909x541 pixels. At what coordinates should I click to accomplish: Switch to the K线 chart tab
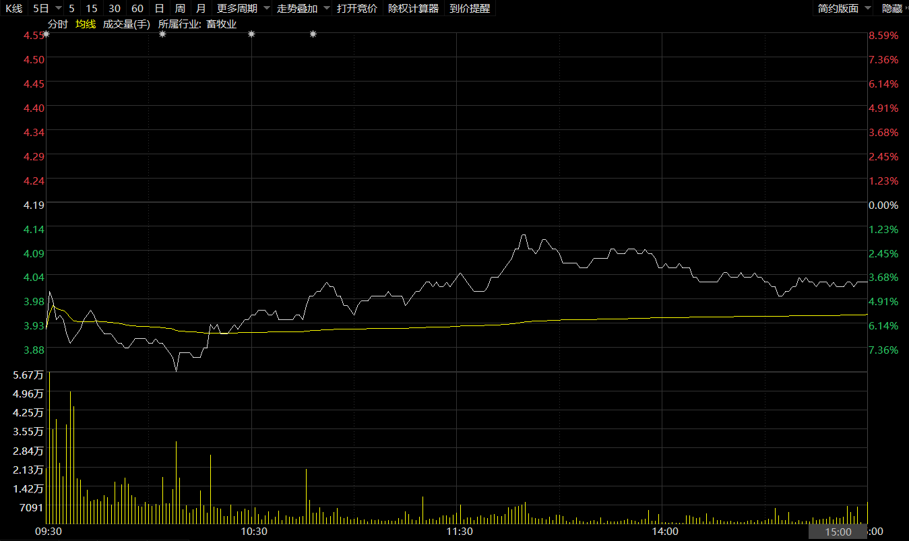tap(13, 8)
